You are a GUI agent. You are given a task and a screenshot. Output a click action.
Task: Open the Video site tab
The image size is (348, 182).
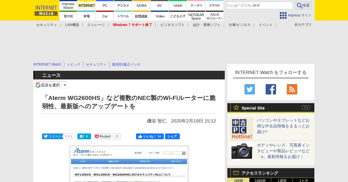click(x=160, y=16)
